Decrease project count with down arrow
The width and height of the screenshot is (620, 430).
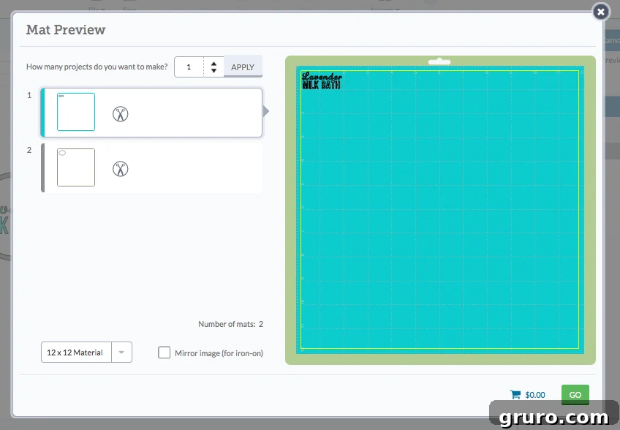213,71
